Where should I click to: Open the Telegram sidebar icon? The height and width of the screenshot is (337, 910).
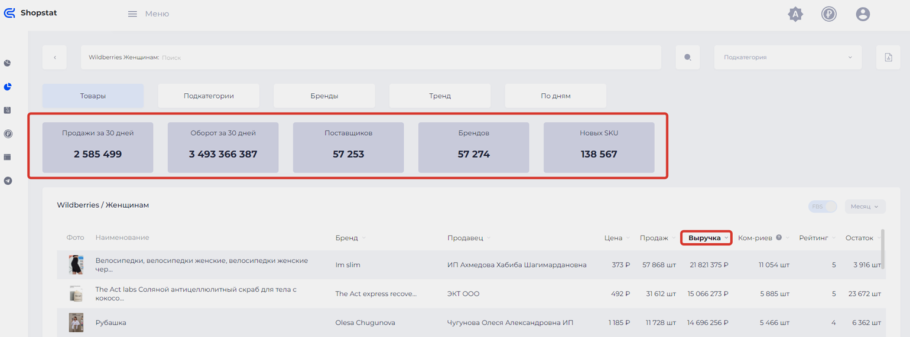point(8,181)
